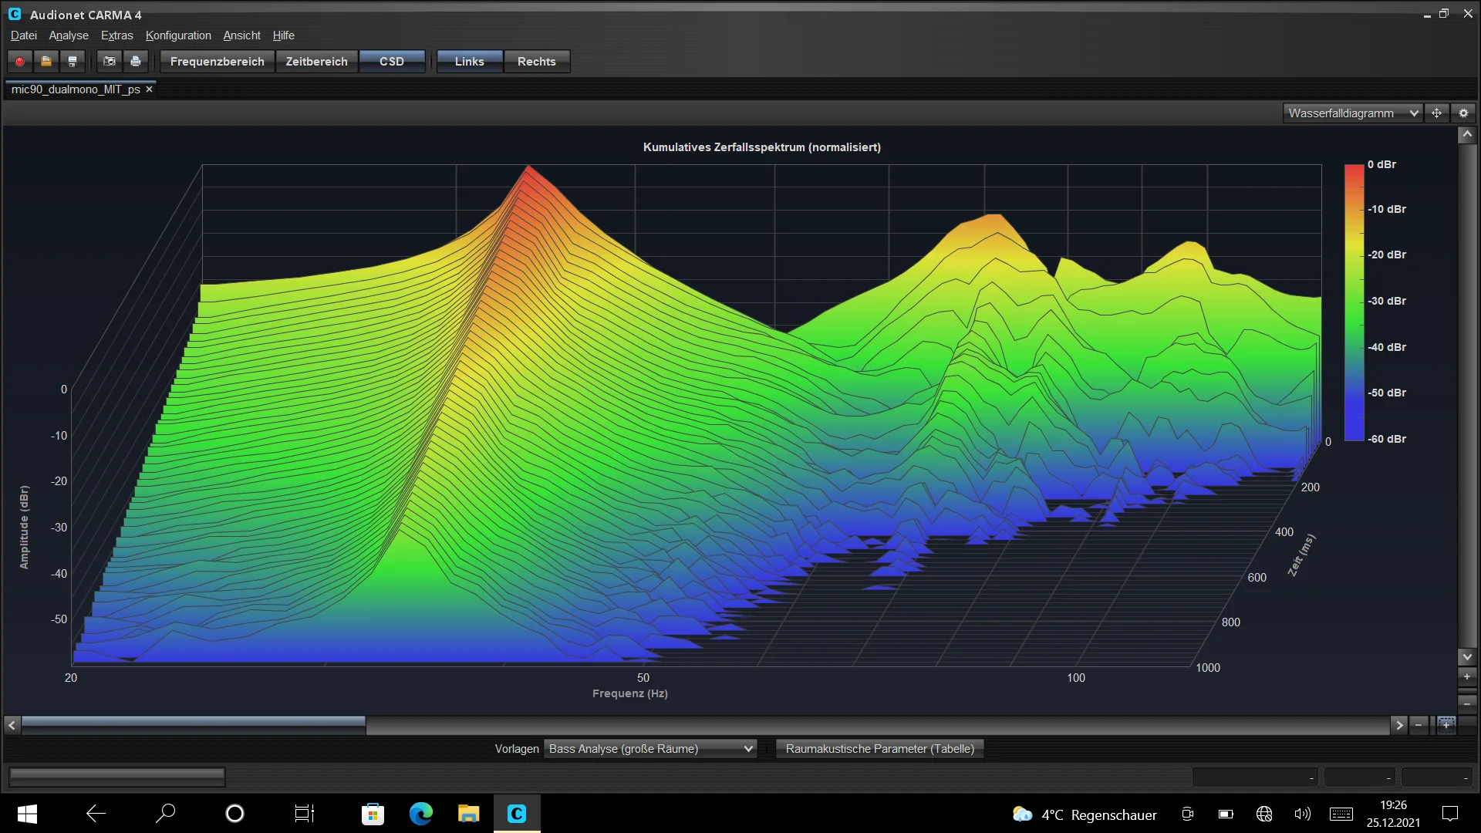Click the move/pan crosshair icon next to the diagram selector
This screenshot has width=1481, height=833.
click(x=1436, y=113)
